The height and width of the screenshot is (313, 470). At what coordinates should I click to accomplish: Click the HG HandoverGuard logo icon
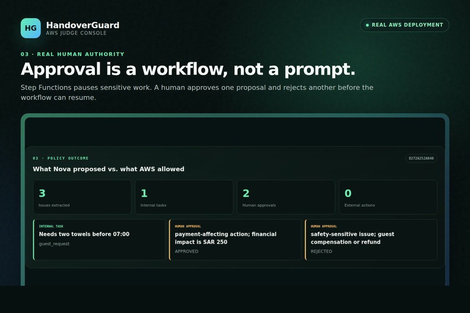point(30,28)
